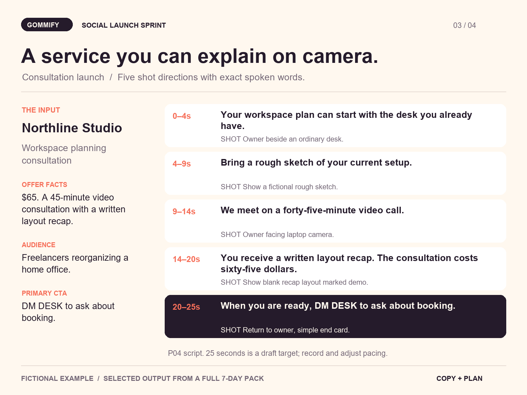Click the 'FICTIONAL EXAMPLE' footer text
This screenshot has width=527, height=395.
coord(57,379)
